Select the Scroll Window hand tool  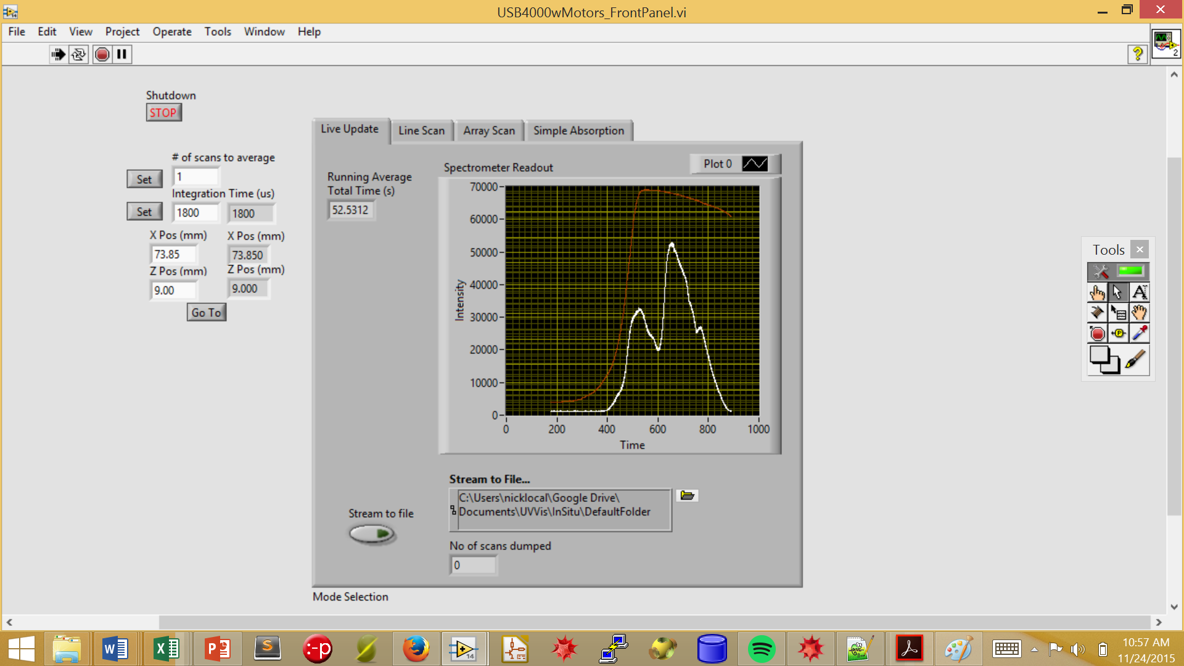coord(1140,313)
